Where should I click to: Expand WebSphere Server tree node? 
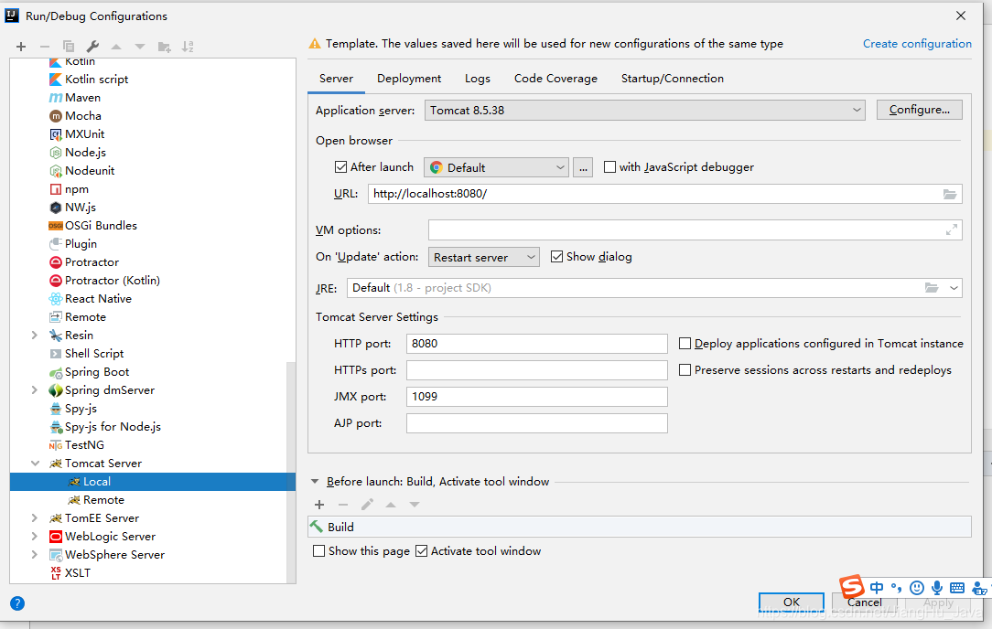(x=35, y=554)
